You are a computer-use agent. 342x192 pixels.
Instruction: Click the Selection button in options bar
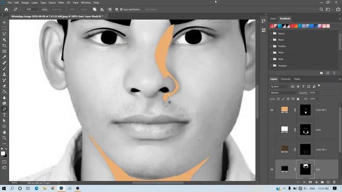(x=57, y=10)
